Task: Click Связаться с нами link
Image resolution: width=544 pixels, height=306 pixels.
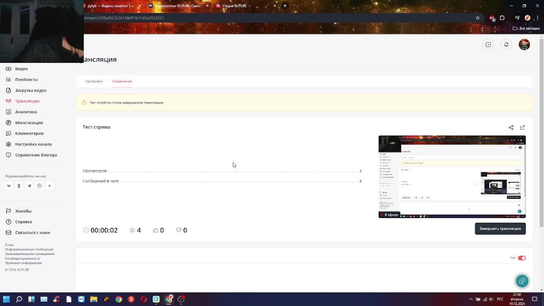Action: (28, 232)
